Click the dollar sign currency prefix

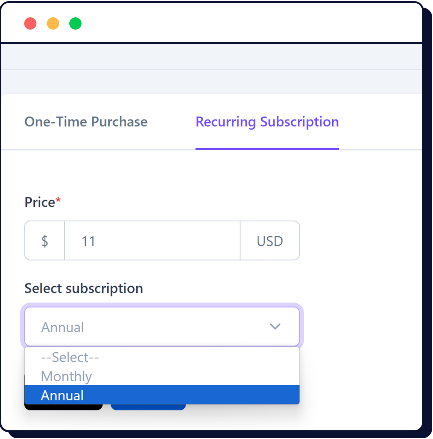pos(45,241)
